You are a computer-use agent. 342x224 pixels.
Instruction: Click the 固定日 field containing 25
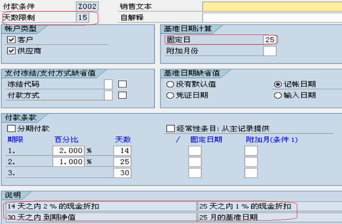270,40
